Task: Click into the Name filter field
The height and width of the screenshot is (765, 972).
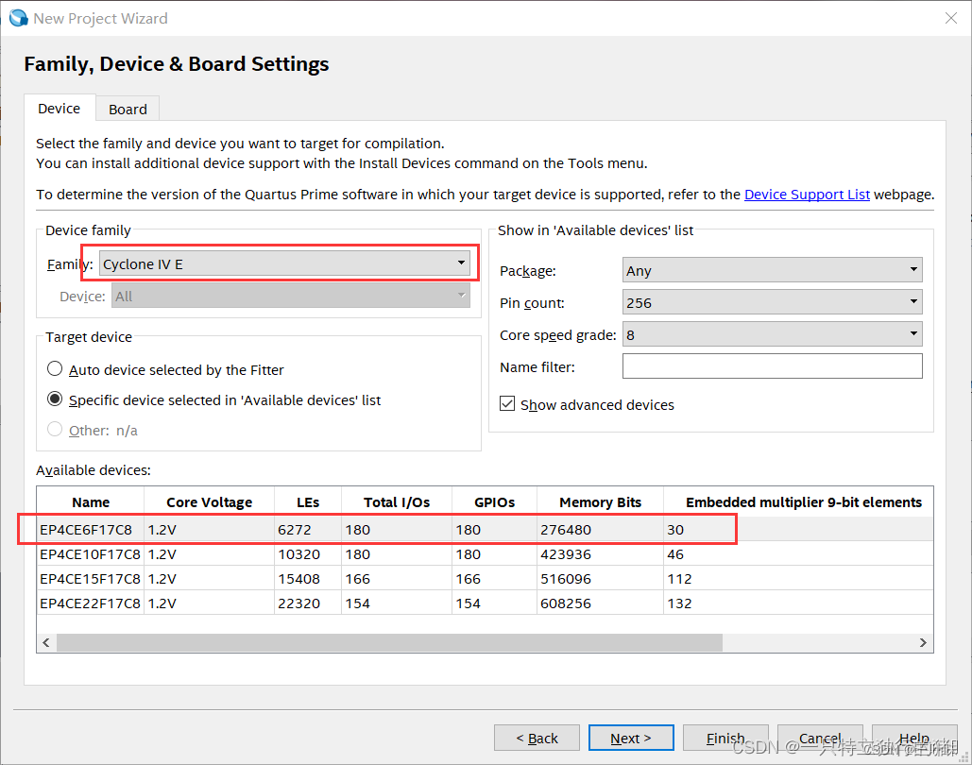Action: click(x=772, y=366)
